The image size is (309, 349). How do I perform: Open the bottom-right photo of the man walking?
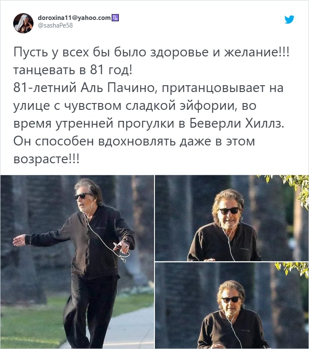[x=232, y=305]
